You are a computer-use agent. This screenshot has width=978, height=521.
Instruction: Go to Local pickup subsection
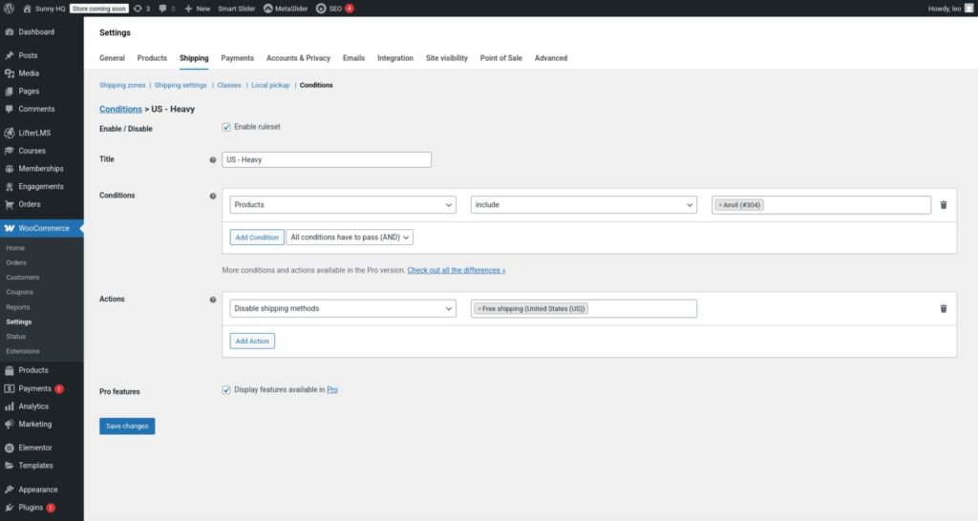(270, 85)
